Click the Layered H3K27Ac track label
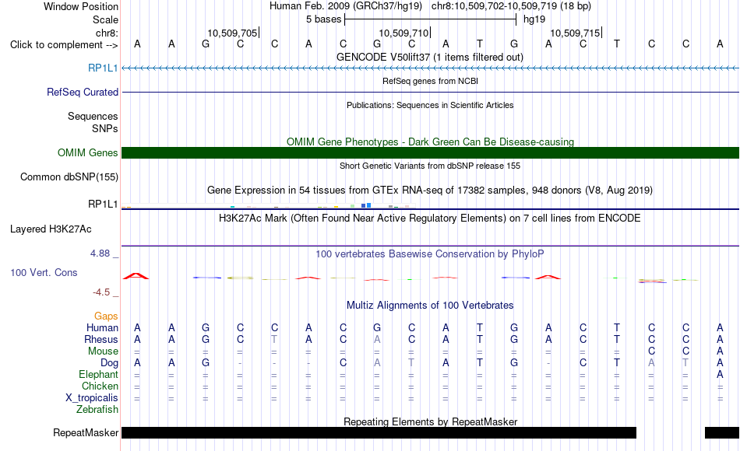The height and width of the screenshot is (451, 740). coord(51,229)
